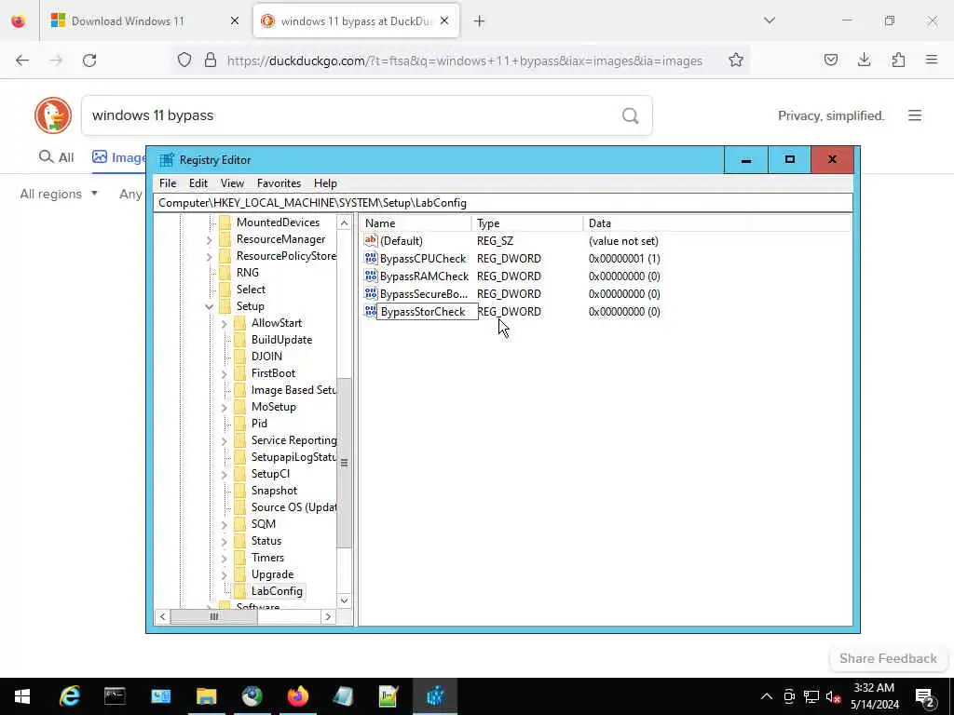Open the Firefox extensions puzzle icon
The height and width of the screenshot is (715, 954).
coord(898,60)
